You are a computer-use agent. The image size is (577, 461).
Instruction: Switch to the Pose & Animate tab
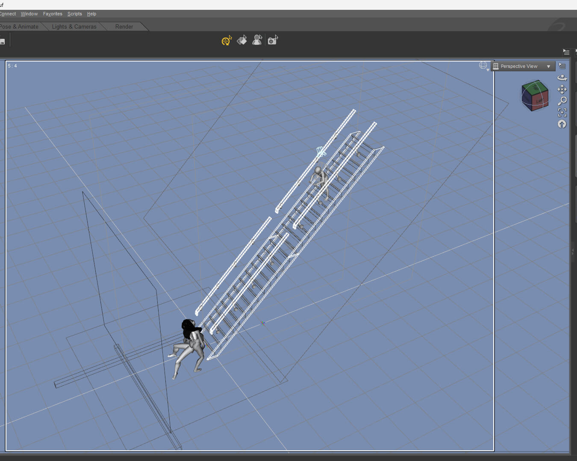point(19,26)
